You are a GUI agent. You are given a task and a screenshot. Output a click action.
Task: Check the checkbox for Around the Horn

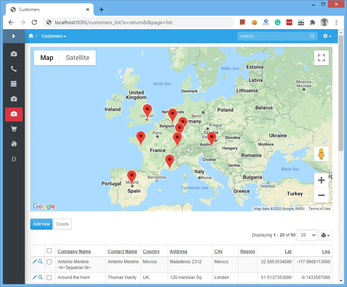point(49,277)
